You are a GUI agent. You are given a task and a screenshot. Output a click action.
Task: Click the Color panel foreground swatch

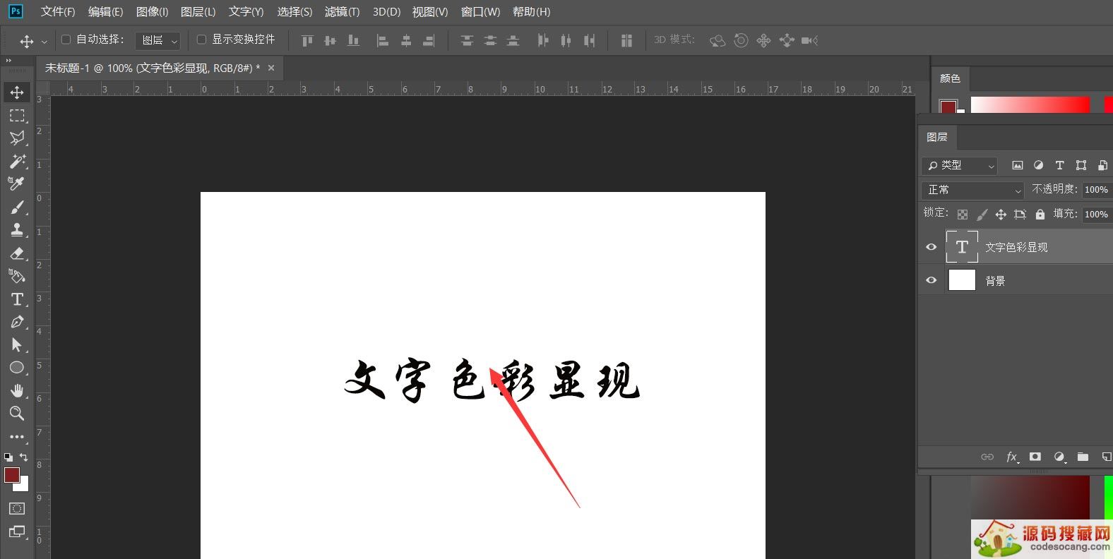[948, 107]
